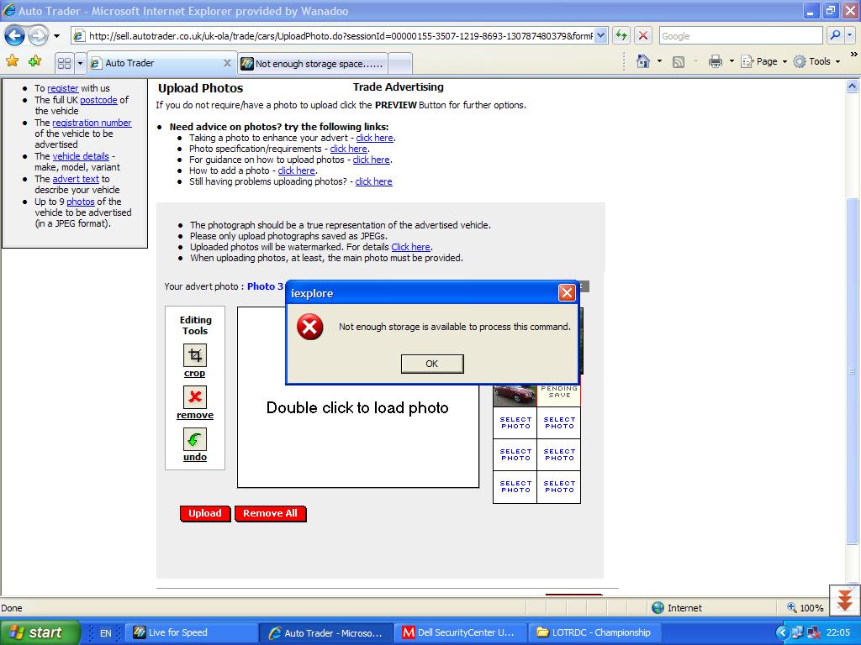Switch to Live for Speed taskbar item
The height and width of the screenshot is (645, 861).
point(191,632)
